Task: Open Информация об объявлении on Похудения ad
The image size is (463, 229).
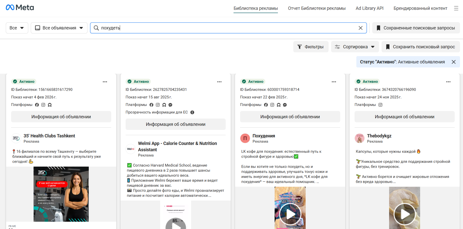Action: (290, 117)
